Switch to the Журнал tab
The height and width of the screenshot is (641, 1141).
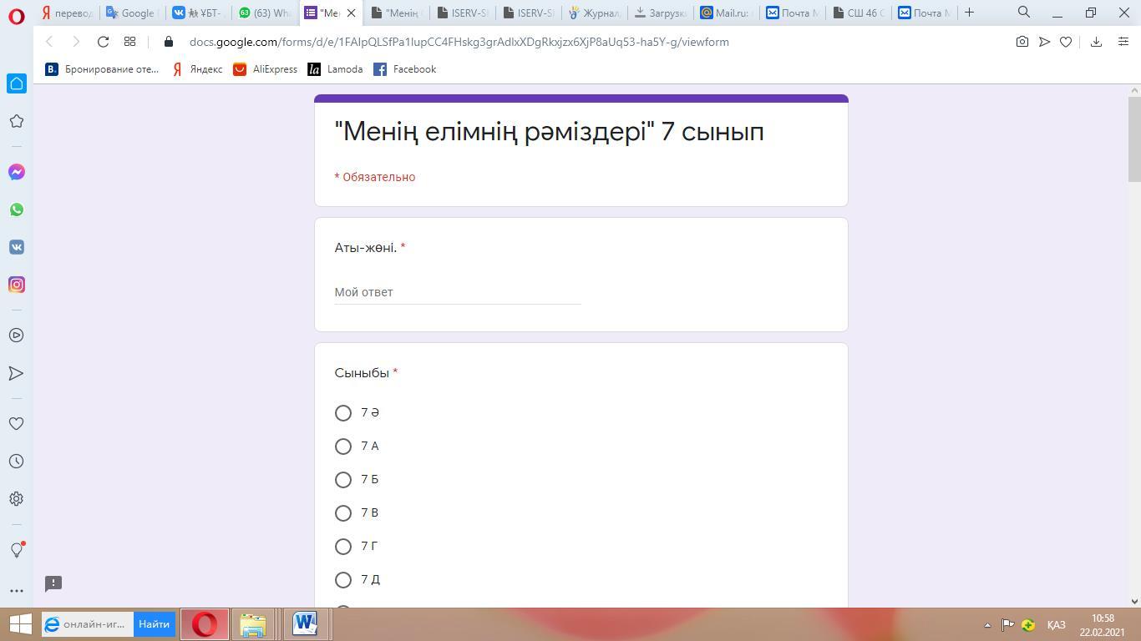point(594,13)
